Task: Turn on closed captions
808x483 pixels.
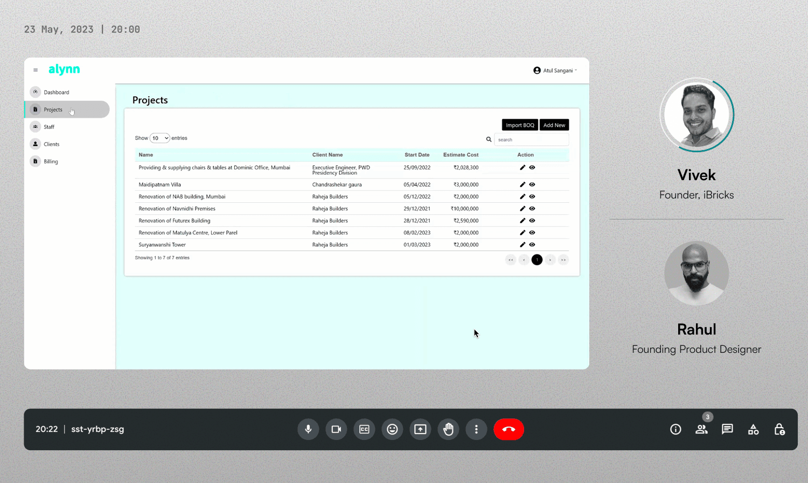Action: pyautogui.click(x=364, y=429)
